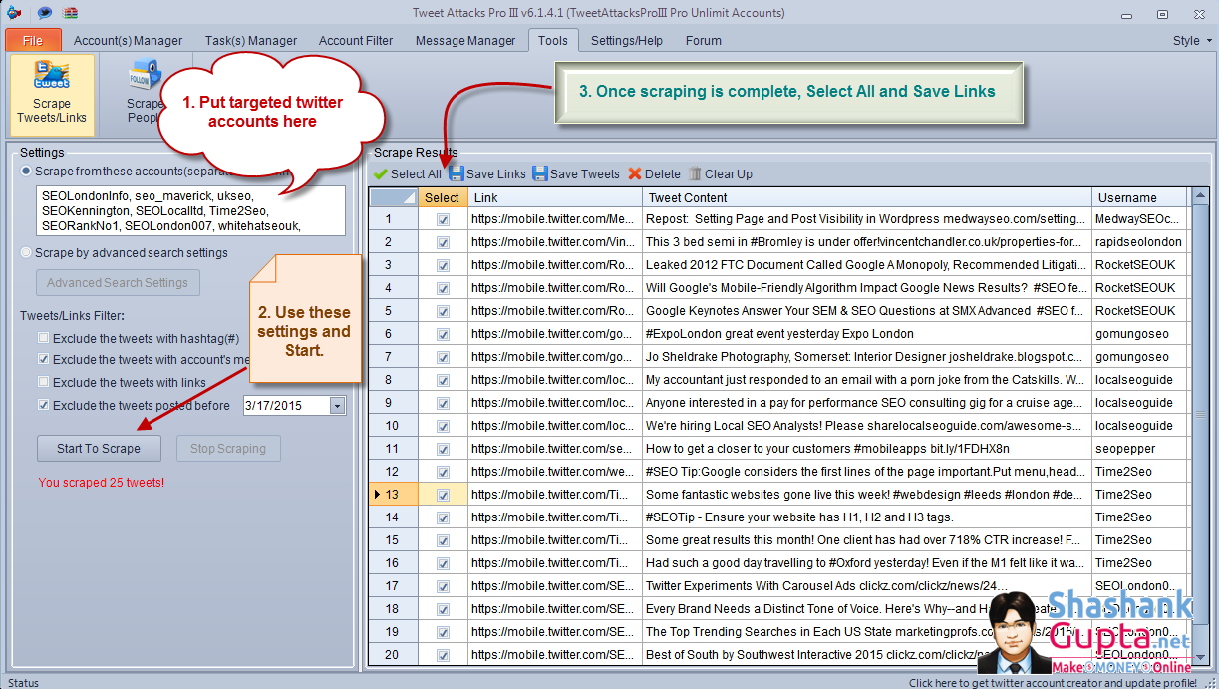Switch to Account(s) Manager tab
Viewport: 1219px width, 689px height.
pyautogui.click(x=129, y=41)
